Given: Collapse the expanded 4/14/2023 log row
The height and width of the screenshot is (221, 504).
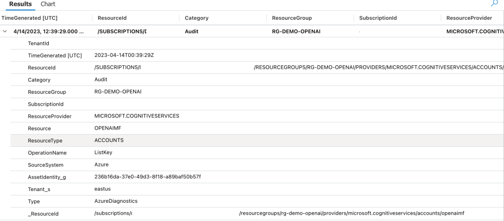Looking at the screenshot, I should tap(5, 31).
